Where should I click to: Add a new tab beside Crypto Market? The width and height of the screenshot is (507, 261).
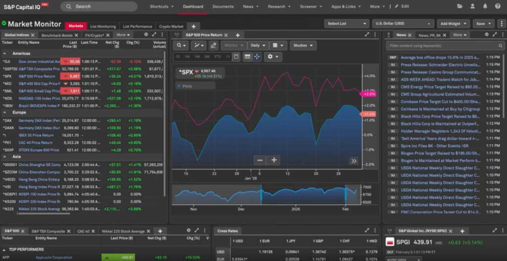pyautogui.click(x=194, y=27)
